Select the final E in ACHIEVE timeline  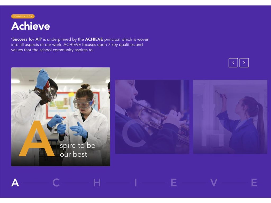(x=254, y=182)
